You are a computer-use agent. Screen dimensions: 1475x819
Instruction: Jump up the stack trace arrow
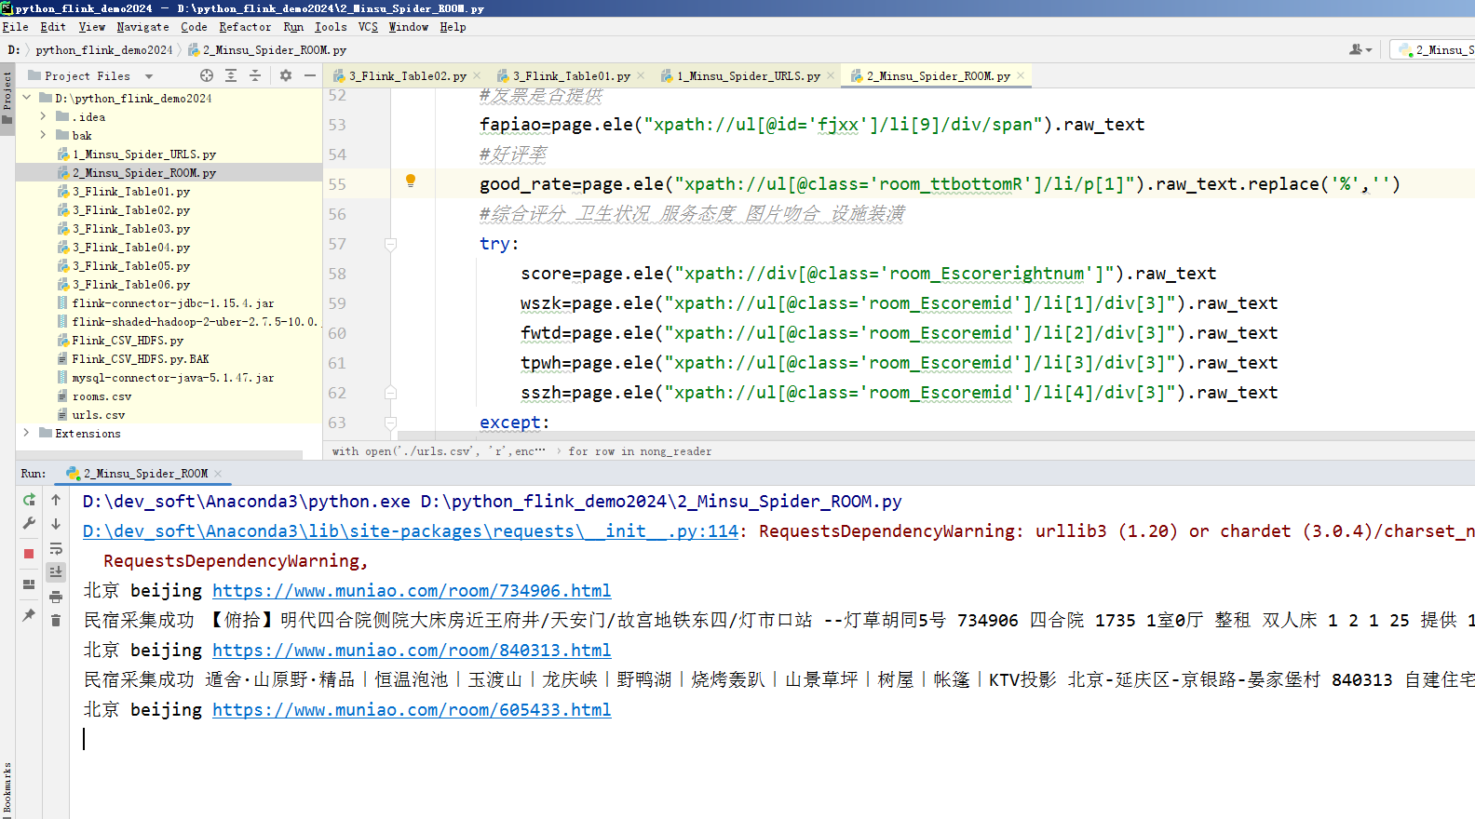click(56, 500)
